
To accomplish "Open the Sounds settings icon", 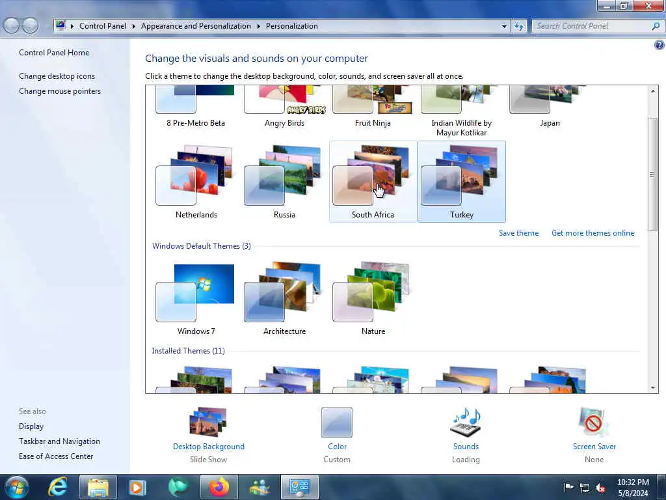I will pos(466,421).
